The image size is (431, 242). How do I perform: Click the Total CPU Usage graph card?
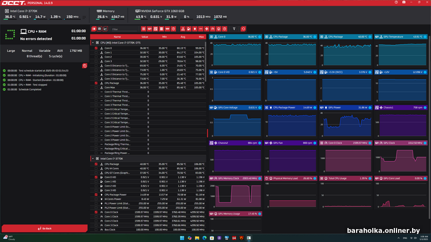[346, 192]
